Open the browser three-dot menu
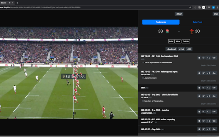 tap(218, 8)
